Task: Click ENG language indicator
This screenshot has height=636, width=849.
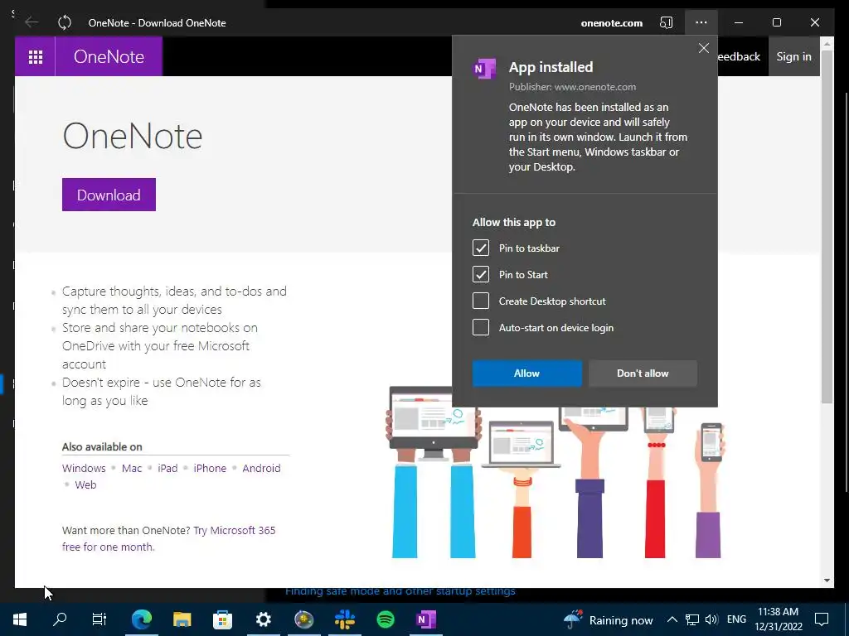Action: click(736, 619)
